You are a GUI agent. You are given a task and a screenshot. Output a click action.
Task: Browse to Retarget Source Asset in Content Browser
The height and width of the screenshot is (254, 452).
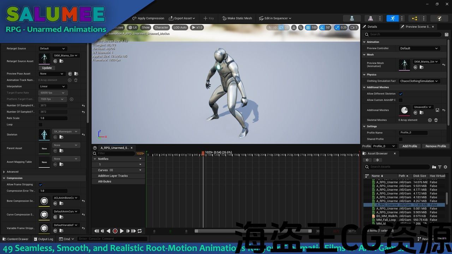click(61, 61)
